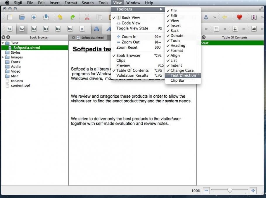Uncheck the Change Case toolbar entry
Viewport: 266px width, 198px height.
click(x=183, y=70)
